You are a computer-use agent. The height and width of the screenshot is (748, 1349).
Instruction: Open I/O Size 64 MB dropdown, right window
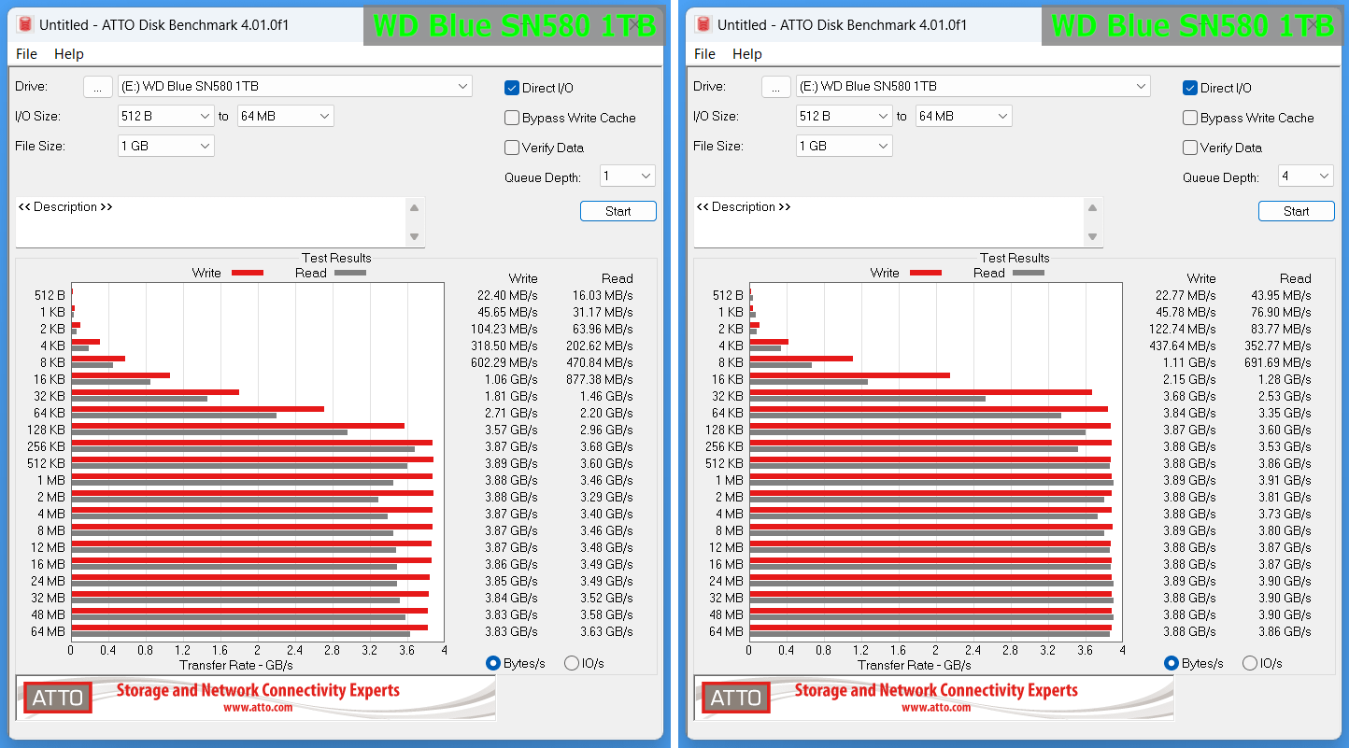pos(963,116)
